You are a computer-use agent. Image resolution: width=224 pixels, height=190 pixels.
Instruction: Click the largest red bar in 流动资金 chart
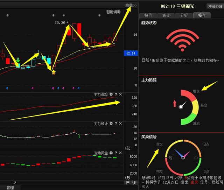[x=69, y=160]
